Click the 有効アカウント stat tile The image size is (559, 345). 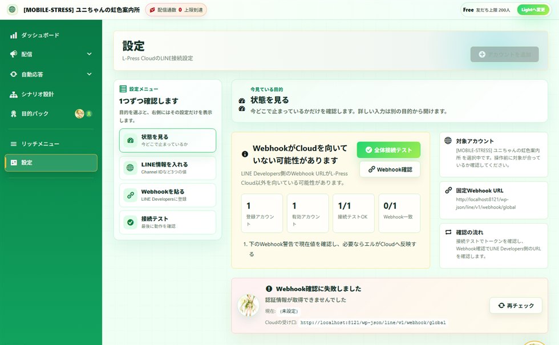click(x=307, y=213)
